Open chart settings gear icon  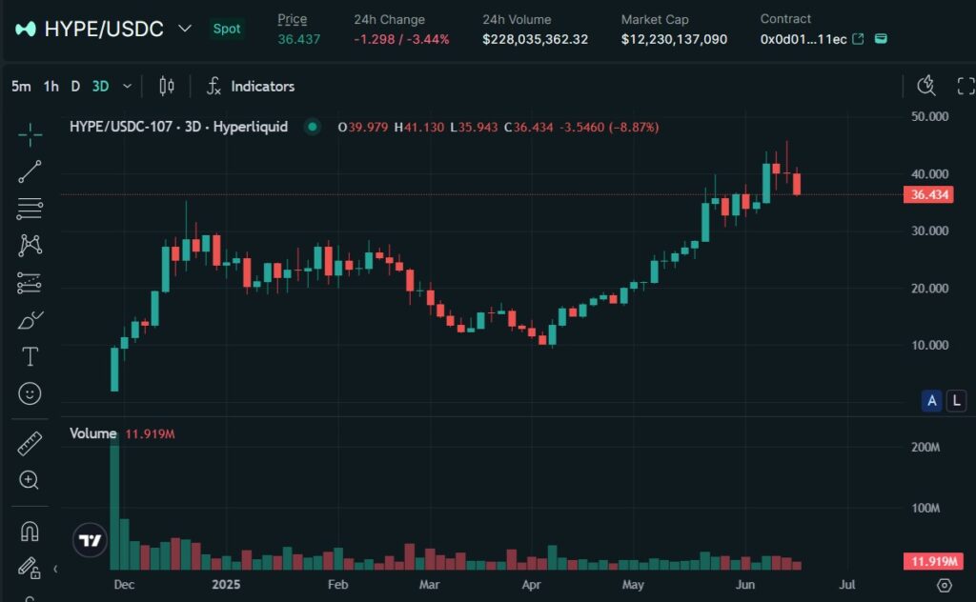945,585
